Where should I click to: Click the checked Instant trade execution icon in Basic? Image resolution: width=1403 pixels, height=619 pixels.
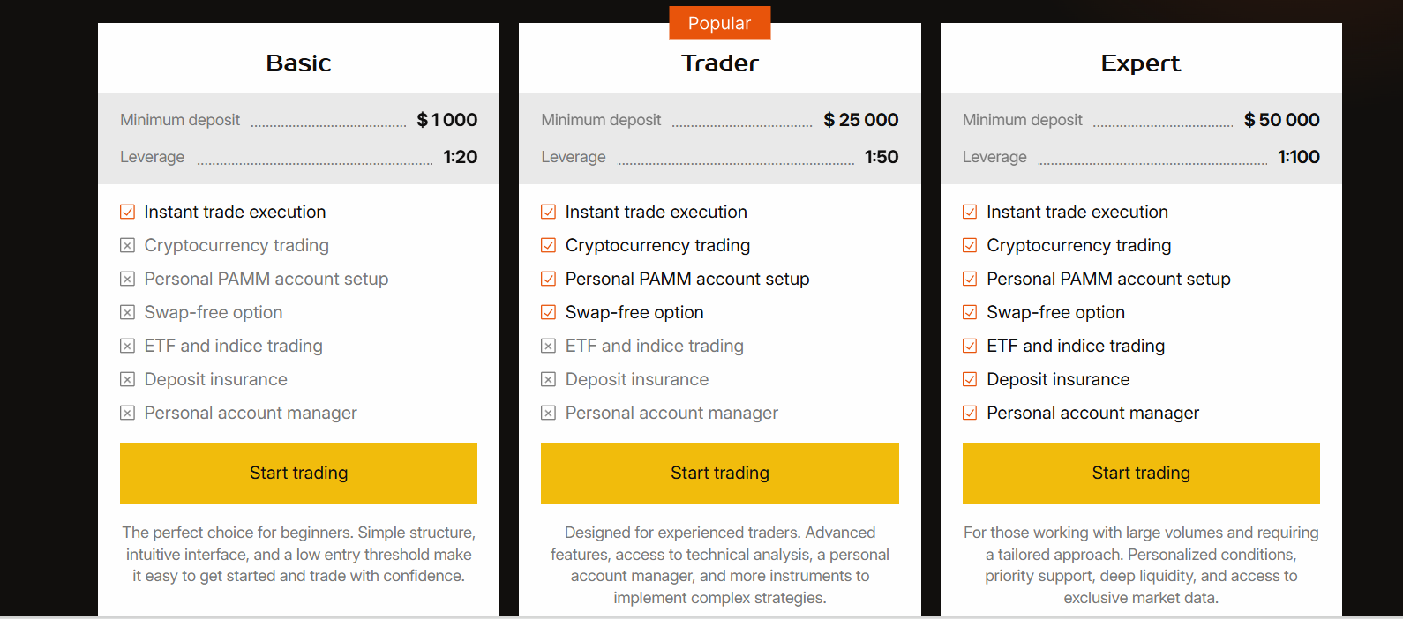(128, 212)
